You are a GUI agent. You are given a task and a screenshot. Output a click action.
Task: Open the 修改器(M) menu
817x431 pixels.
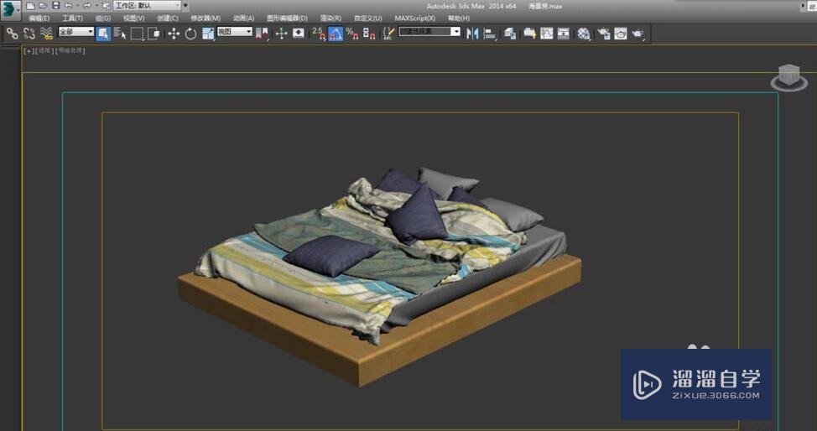tap(206, 18)
